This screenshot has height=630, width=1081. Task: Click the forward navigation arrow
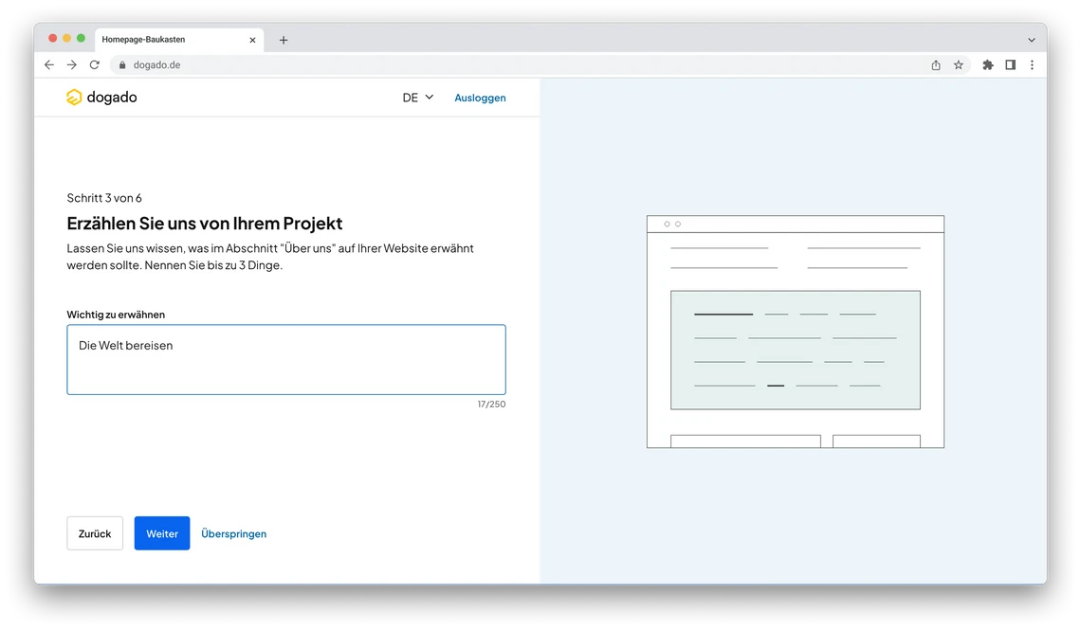coord(71,64)
